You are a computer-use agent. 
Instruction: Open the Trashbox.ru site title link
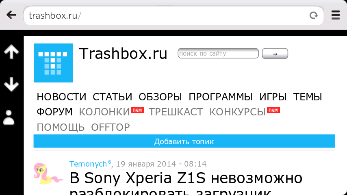click(x=123, y=54)
